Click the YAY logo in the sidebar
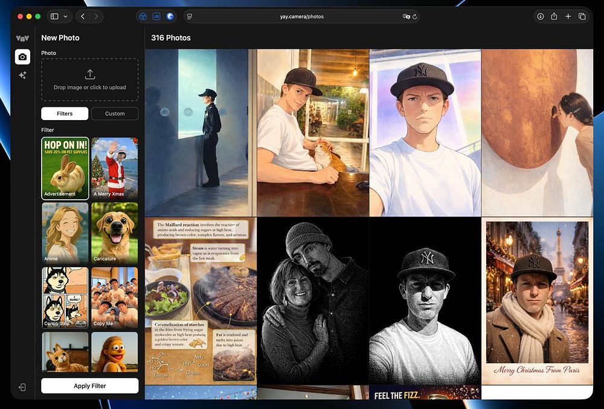The width and height of the screenshot is (604, 409). point(22,38)
